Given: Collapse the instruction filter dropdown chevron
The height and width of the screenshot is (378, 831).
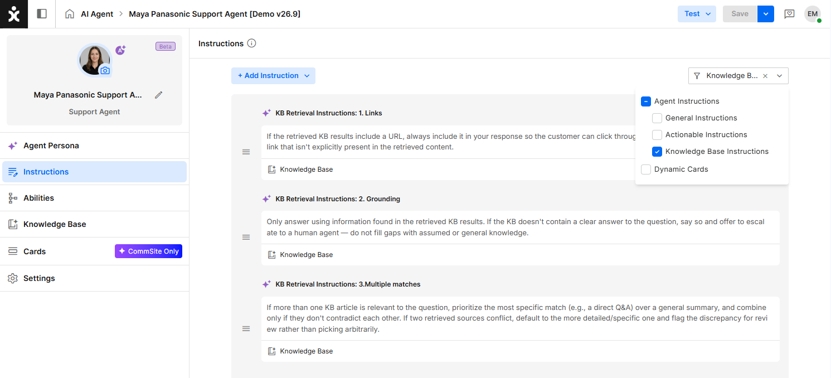Looking at the screenshot, I should coord(780,76).
